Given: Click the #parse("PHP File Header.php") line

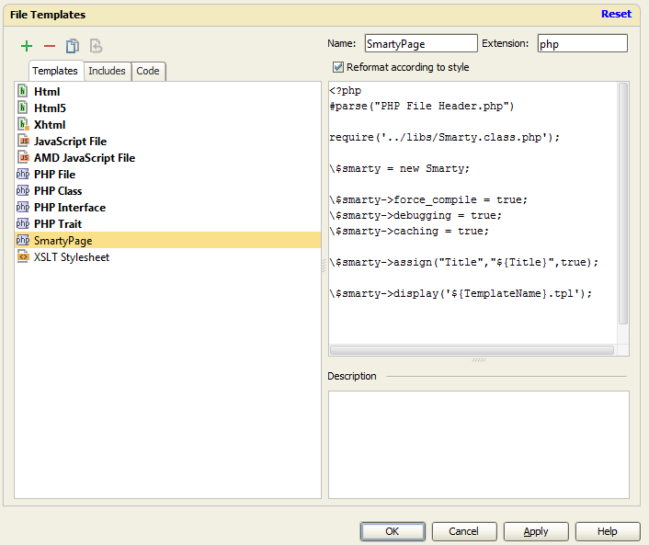Looking at the screenshot, I should pos(422,107).
